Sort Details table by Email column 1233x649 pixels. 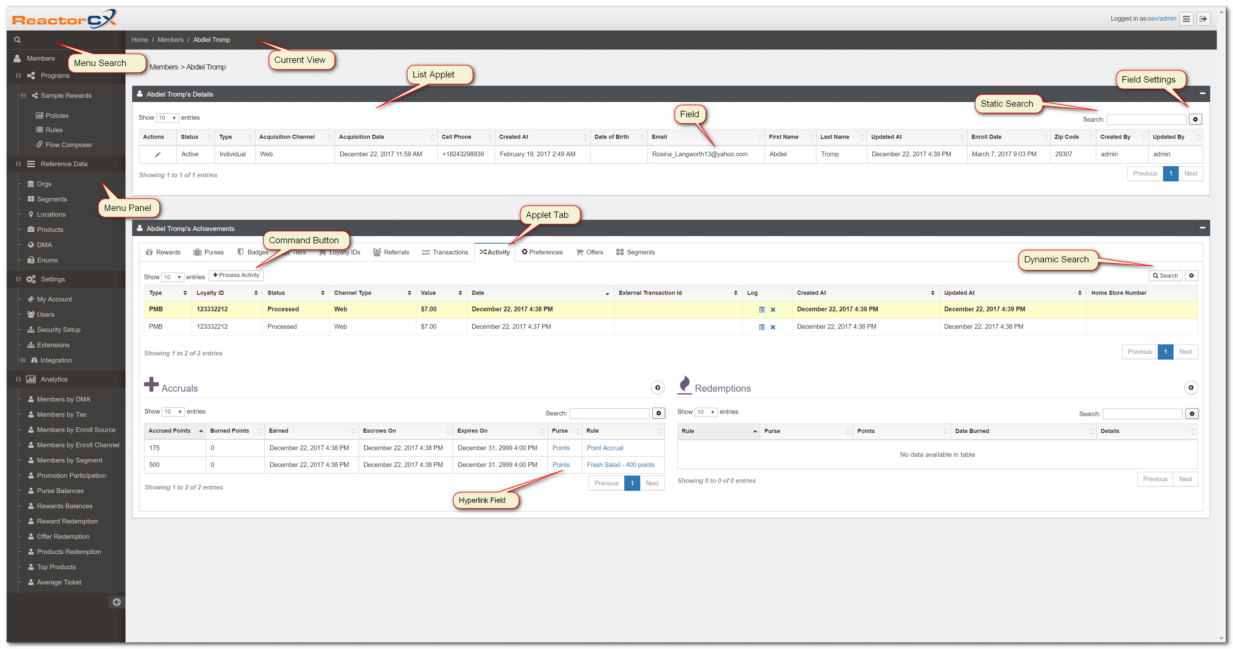706,137
